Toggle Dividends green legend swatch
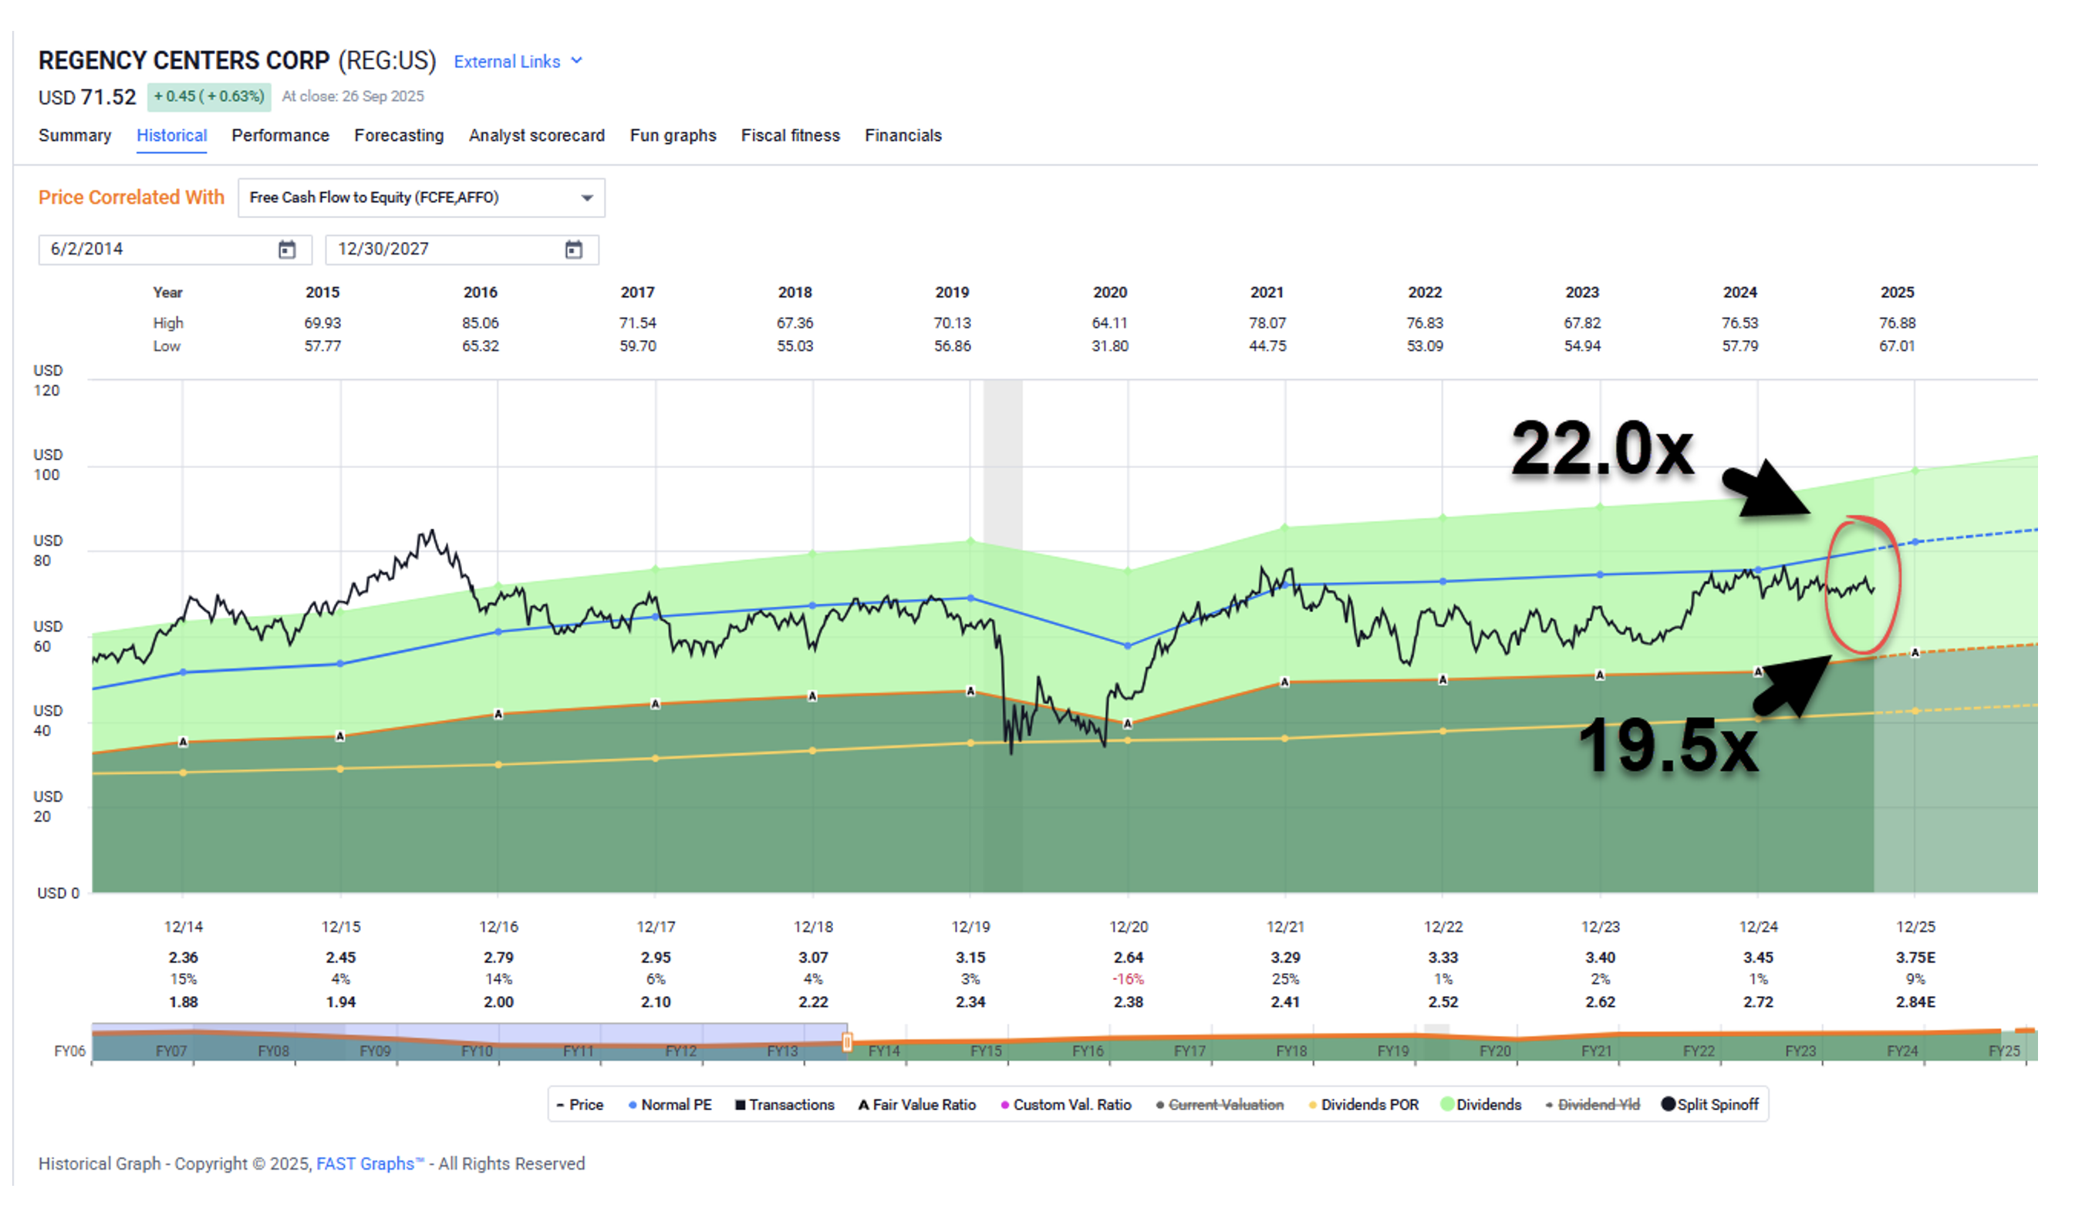 point(1447,1105)
